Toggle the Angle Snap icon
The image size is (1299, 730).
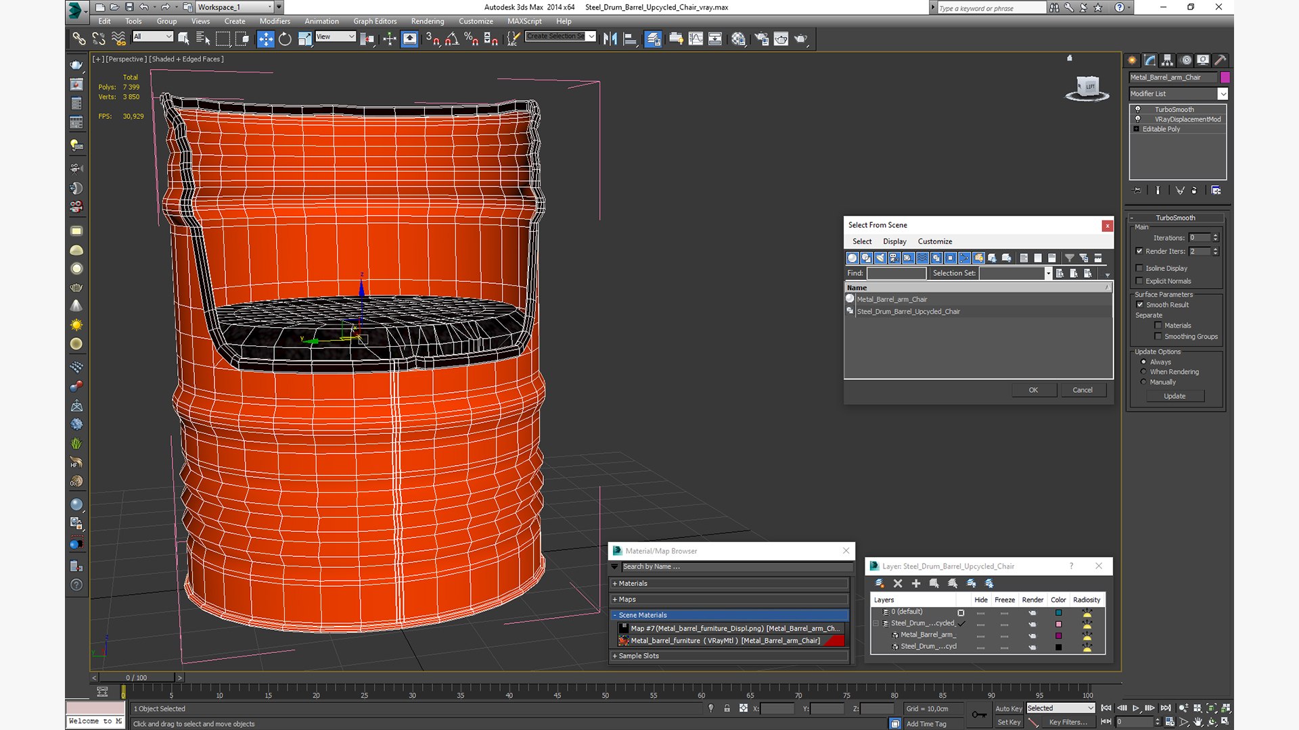click(451, 39)
